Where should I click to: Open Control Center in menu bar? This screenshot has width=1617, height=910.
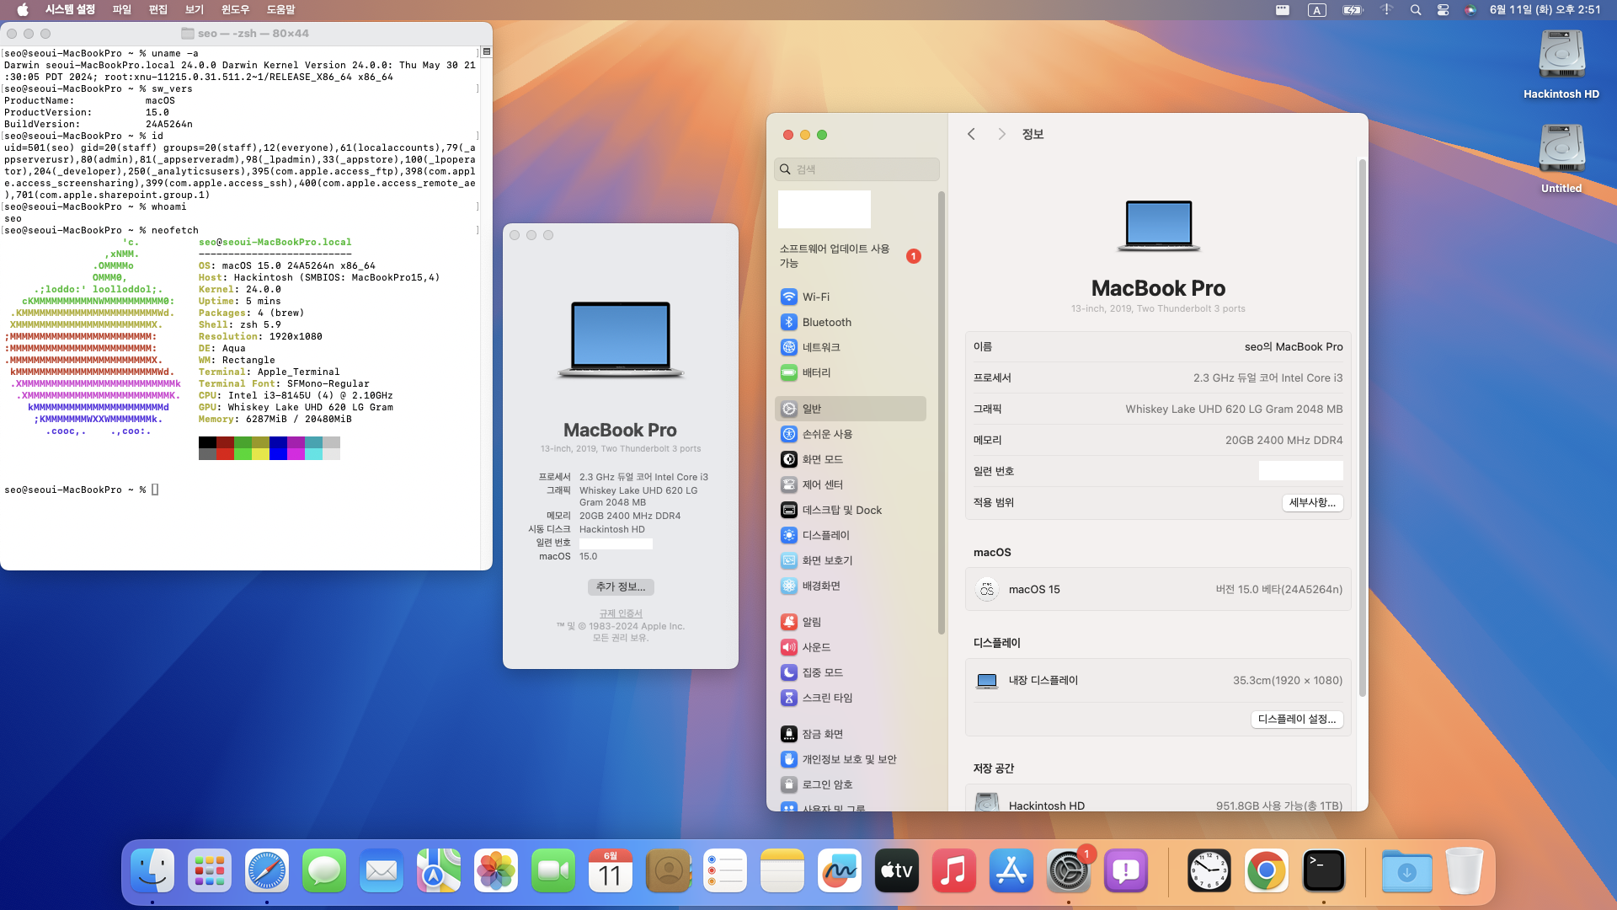[x=1443, y=10]
